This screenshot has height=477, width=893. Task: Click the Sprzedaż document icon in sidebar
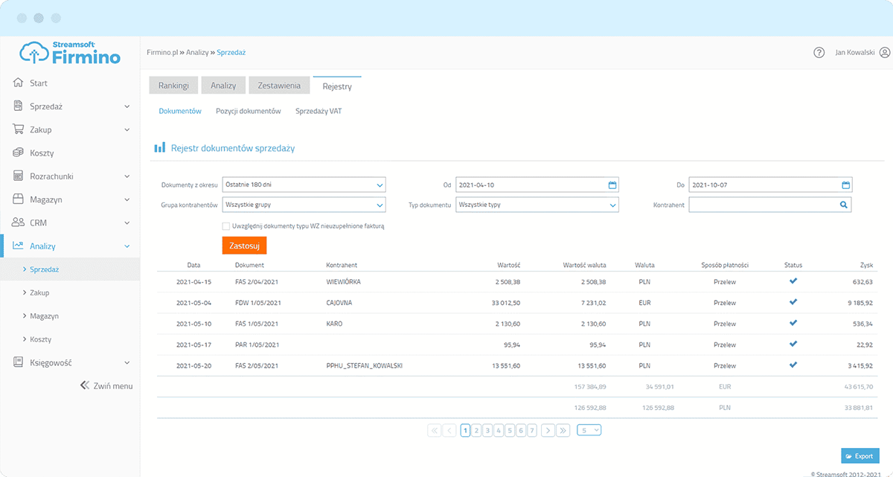pos(19,106)
